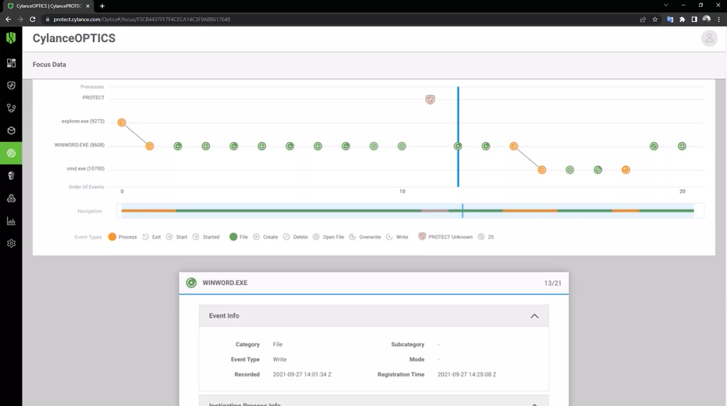The image size is (727, 406).
Task: Select the CylanceOPTICS target sidebar icon
Action: click(x=11, y=153)
